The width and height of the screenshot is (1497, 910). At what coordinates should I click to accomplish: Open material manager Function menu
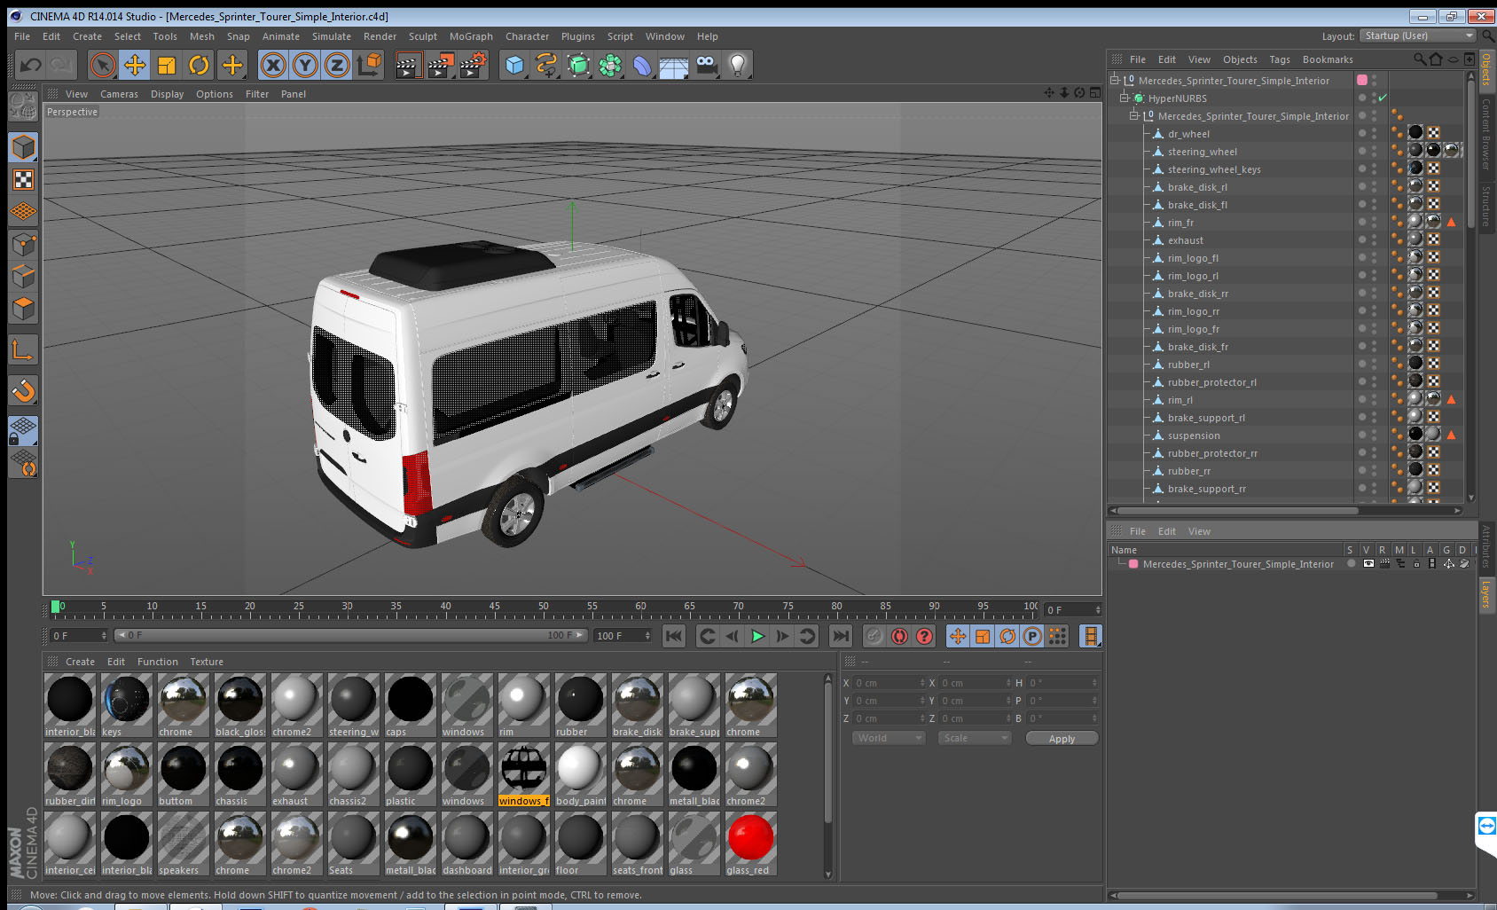coord(157,662)
